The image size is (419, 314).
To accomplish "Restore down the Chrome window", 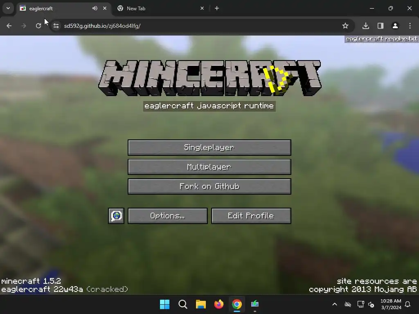I will coord(391,8).
